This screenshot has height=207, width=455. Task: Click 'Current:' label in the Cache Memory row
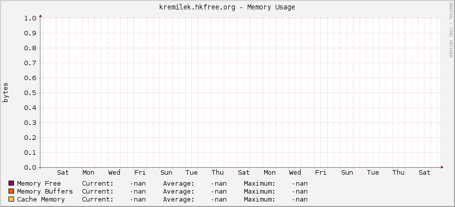click(x=98, y=200)
